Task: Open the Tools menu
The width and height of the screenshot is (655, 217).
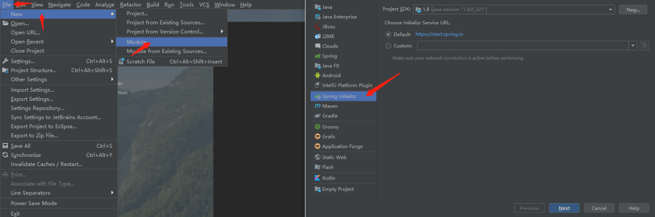Action: click(186, 5)
